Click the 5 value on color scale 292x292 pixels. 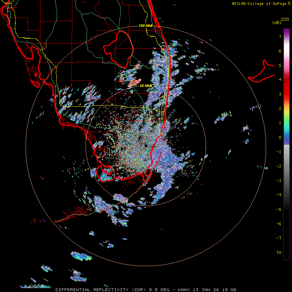point(280,65)
